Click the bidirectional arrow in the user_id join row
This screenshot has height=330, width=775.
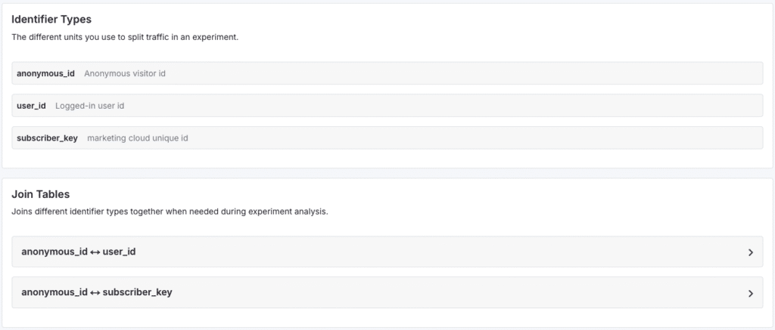pyautogui.click(x=95, y=252)
